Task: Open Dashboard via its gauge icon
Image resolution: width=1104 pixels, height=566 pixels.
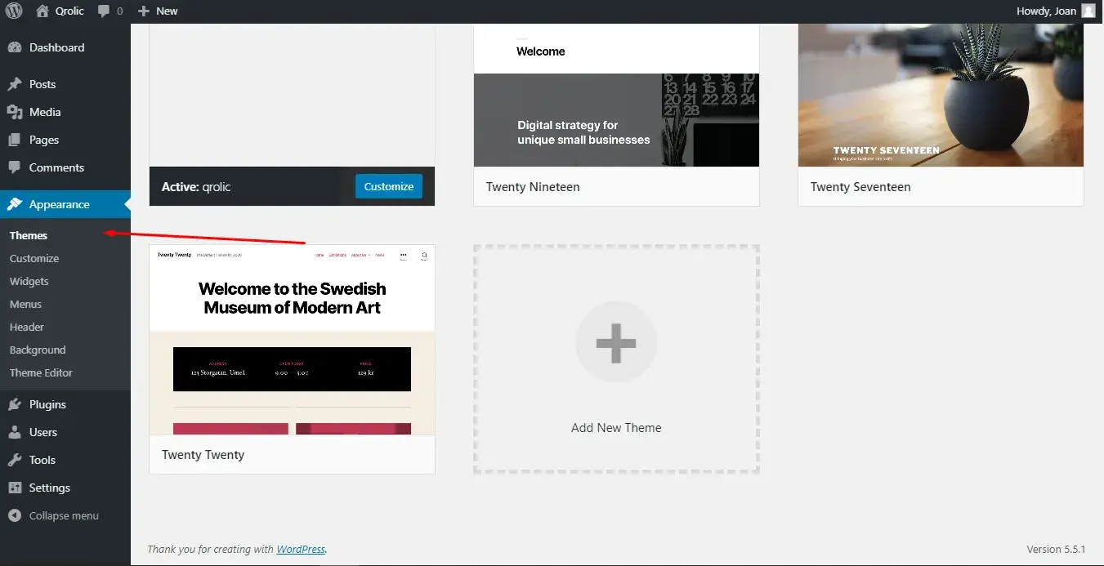Action: 15,48
